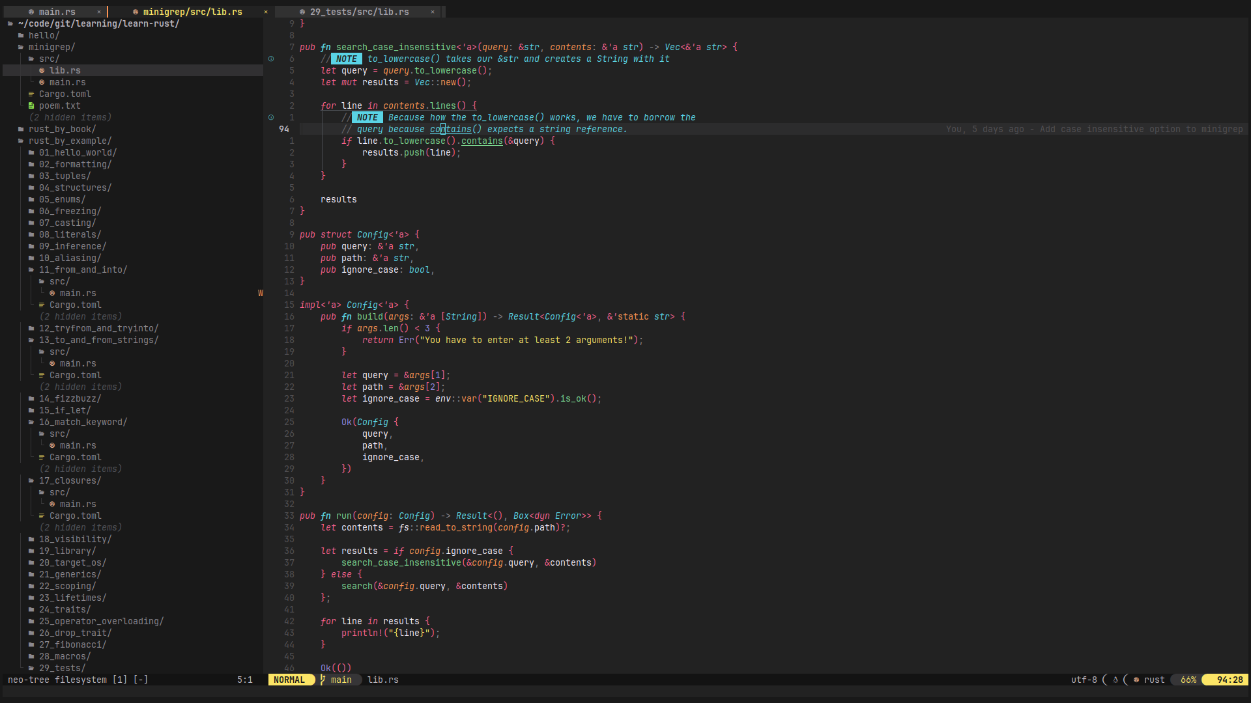Click the Rust file icon beside lib.rs in the tree
The image size is (1251, 703).
42,70
